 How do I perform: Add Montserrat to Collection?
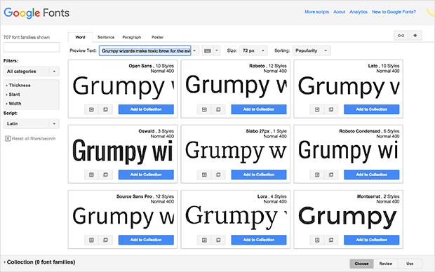(x=371, y=240)
